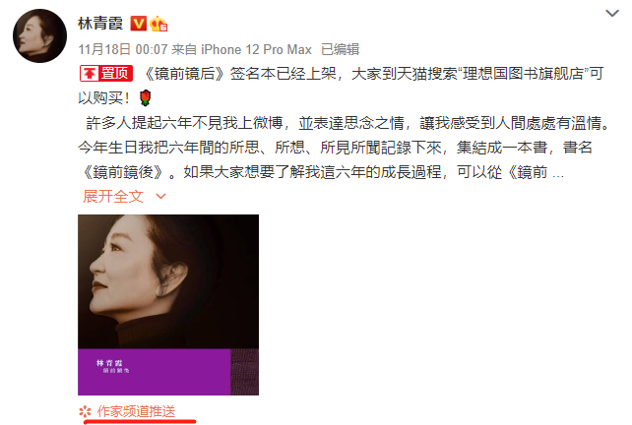Enlarge the 镜前镜后 book cover image

168,305
